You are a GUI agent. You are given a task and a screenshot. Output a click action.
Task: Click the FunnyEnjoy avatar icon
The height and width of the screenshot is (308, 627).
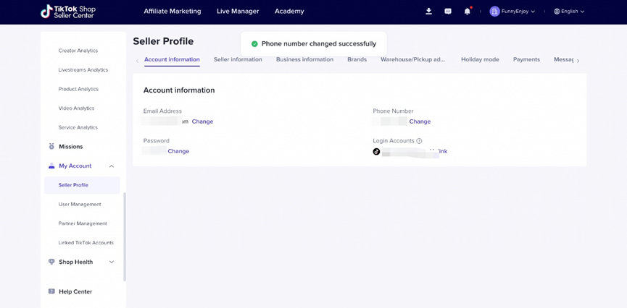494,12
